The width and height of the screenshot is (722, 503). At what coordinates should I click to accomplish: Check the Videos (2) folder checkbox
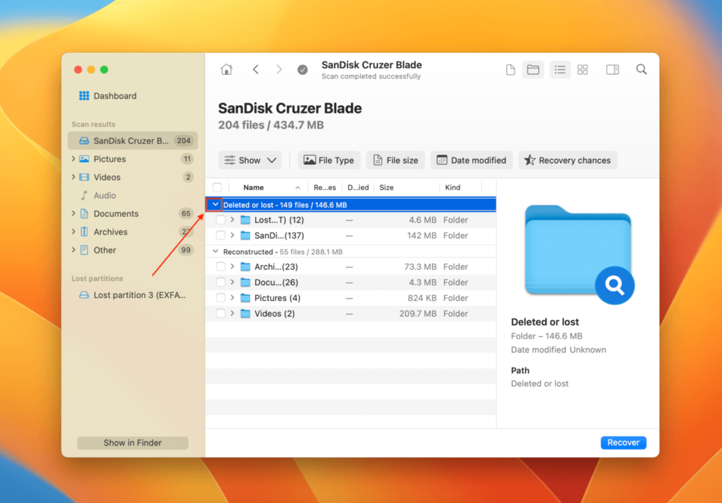point(220,314)
